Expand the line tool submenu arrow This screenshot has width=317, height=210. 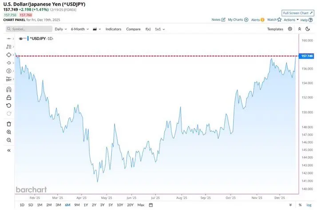13,38
